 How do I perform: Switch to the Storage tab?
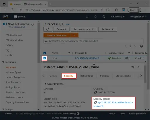pos(105,76)
